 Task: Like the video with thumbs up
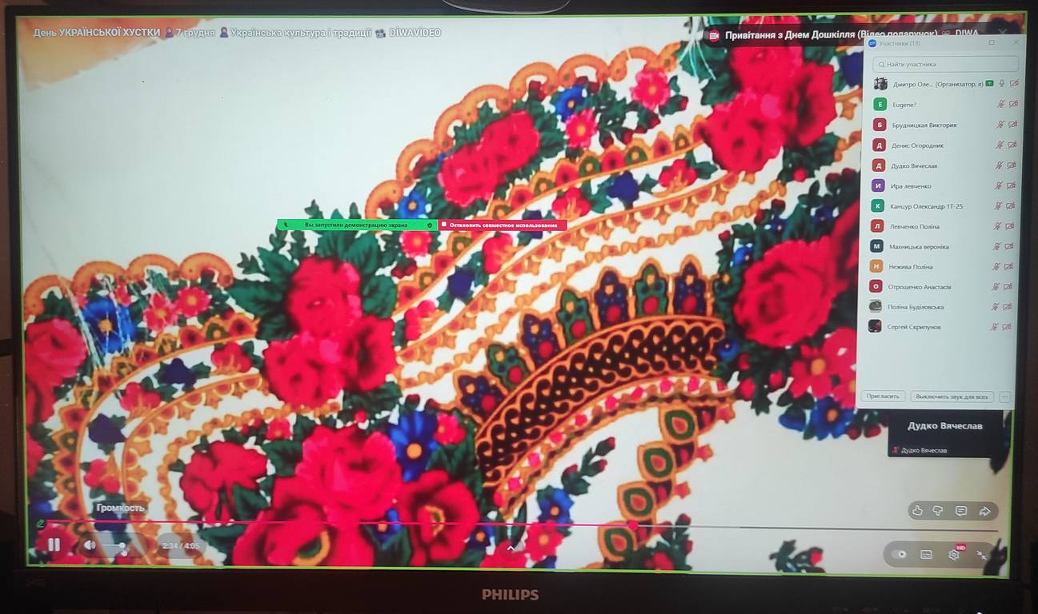(x=917, y=511)
